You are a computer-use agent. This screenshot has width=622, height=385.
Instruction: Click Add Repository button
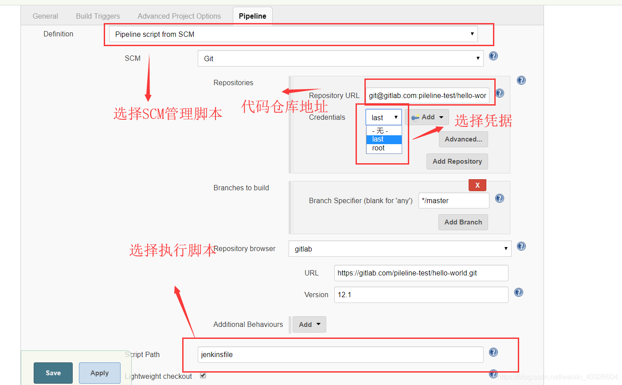[x=457, y=161]
